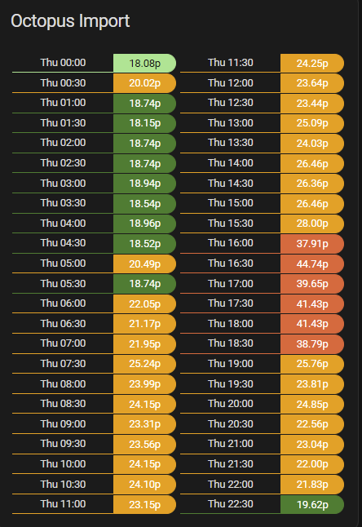Click the Thu 16:00 time label
Image resolution: width=362 pixels, height=527 pixels.
coord(231,243)
